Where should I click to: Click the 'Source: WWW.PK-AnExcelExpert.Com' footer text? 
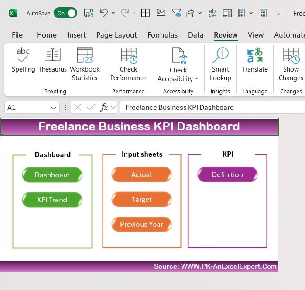click(x=215, y=266)
